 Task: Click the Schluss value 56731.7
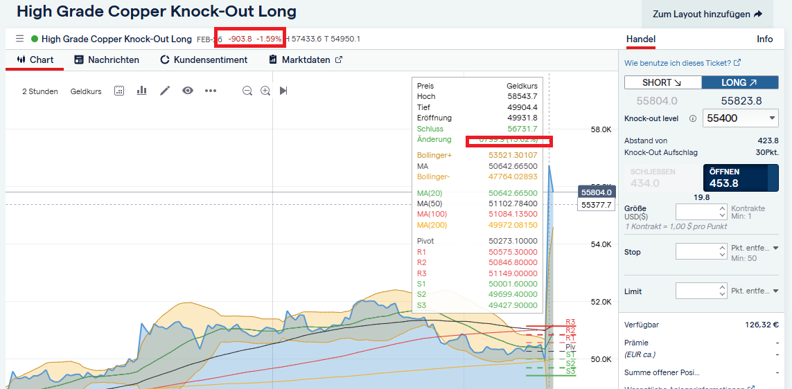point(522,129)
